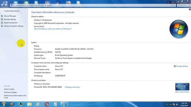The width and height of the screenshot is (191, 107).
Task: Open Advanced system settings link
Action: pyautogui.click(x=14, y=26)
